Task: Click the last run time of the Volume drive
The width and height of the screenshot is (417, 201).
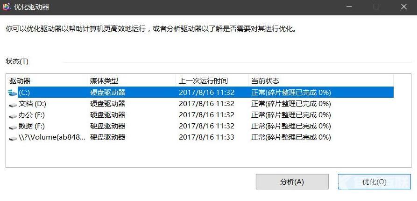Action: [x=207, y=137]
